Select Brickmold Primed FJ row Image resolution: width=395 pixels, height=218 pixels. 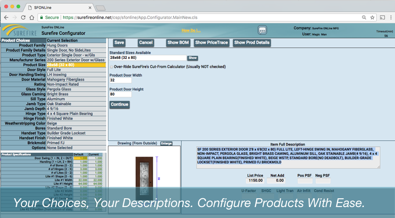point(54,143)
